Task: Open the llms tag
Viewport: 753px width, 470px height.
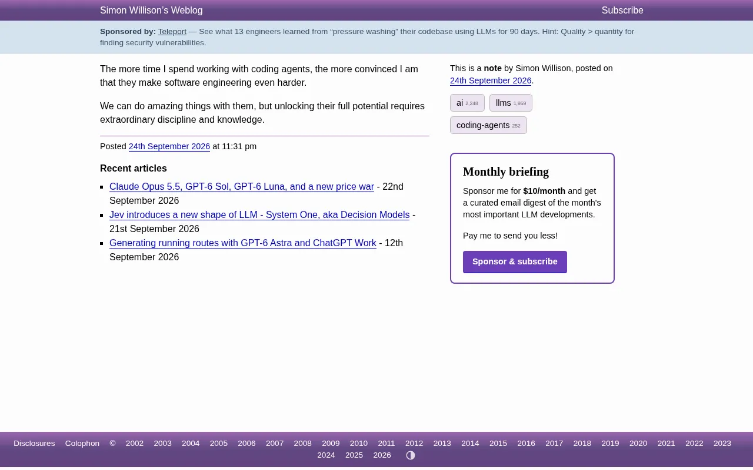Action: (511, 103)
